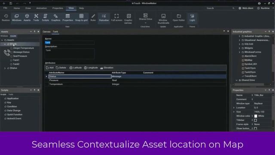Click the Description text box
275x155 pixels.
70,53
